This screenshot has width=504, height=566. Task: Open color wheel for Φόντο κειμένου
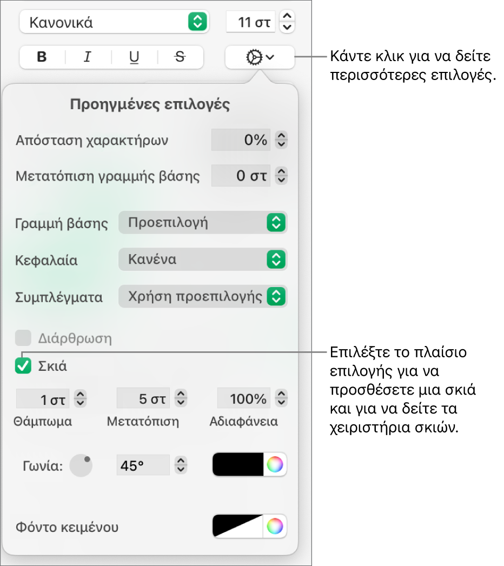[275, 527]
